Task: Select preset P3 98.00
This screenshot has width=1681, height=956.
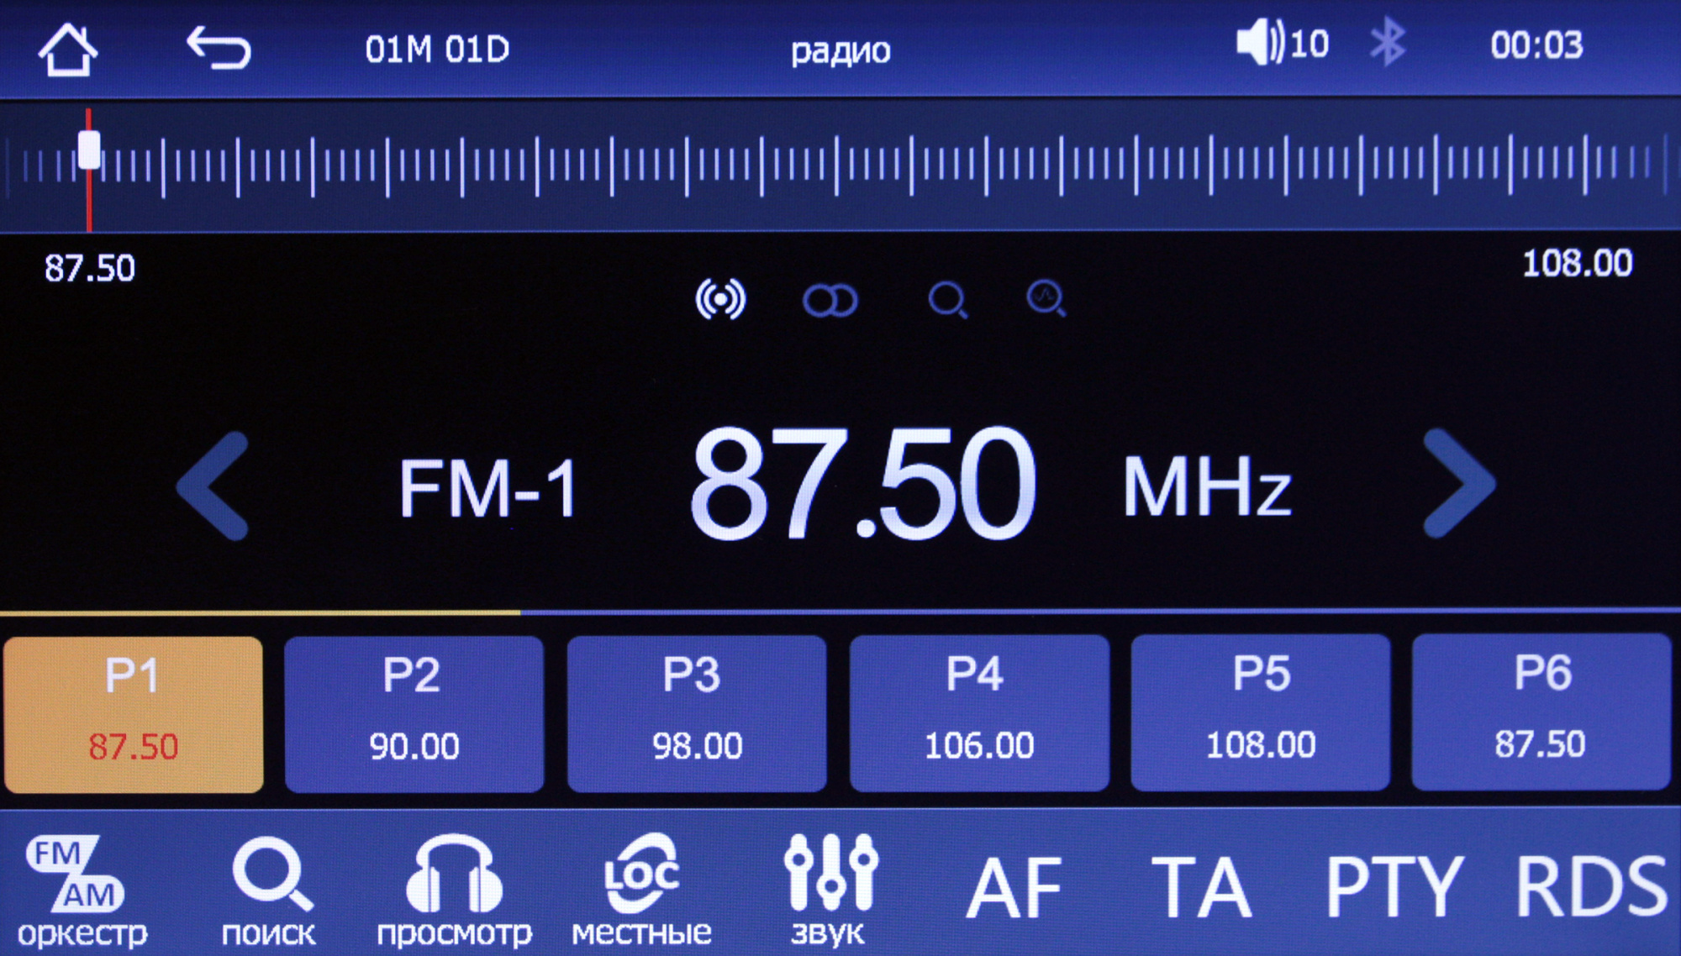Action: (x=697, y=712)
